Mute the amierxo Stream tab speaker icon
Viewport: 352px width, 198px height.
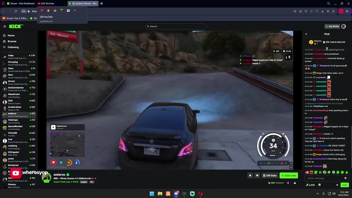(73, 4)
